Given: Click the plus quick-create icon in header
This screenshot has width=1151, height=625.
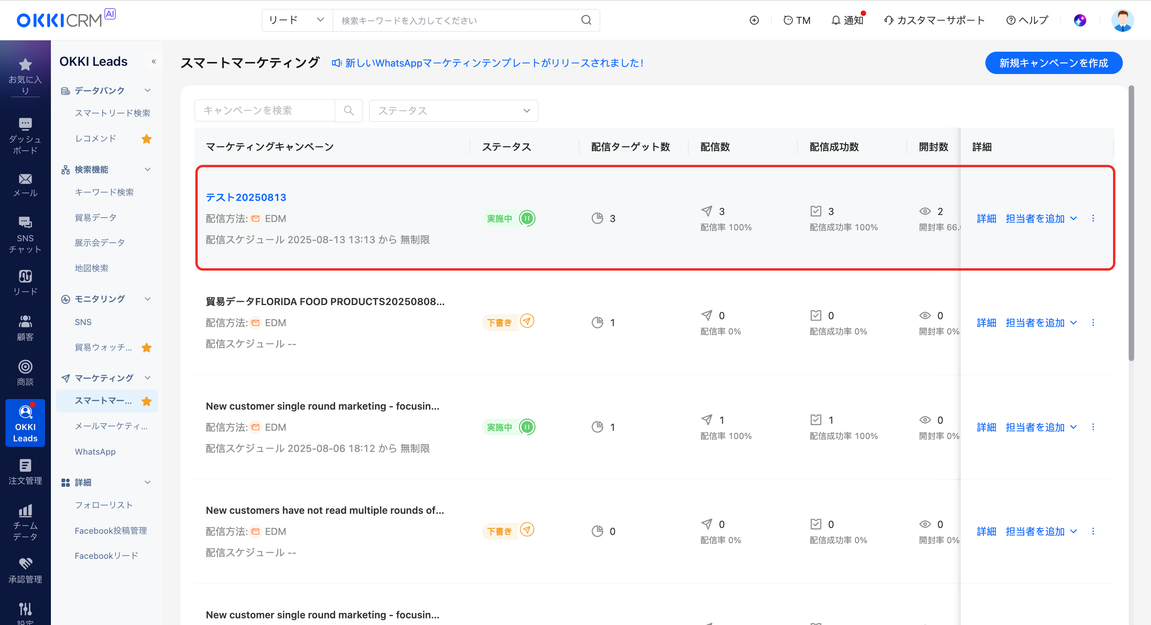Looking at the screenshot, I should (754, 20).
